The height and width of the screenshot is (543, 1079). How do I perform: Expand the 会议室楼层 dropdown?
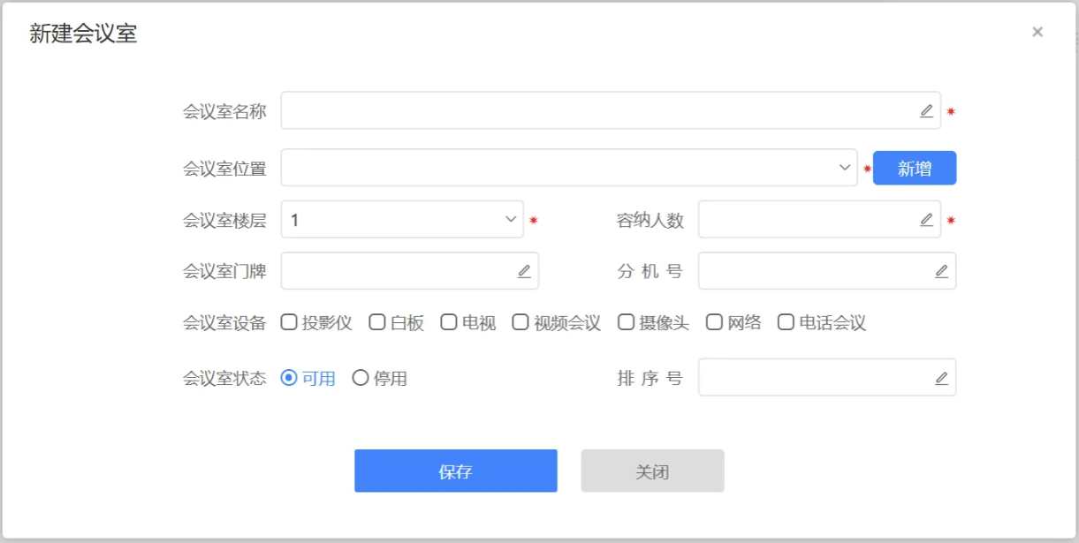click(402, 220)
